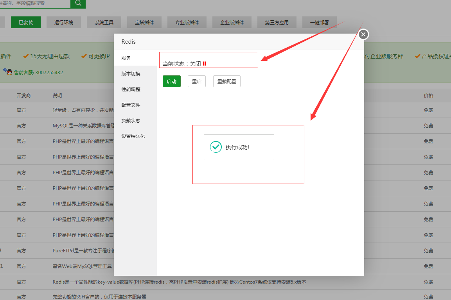Focus the plugin name search field
Viewport: 451px width, 300px height.
pos(35,4)
